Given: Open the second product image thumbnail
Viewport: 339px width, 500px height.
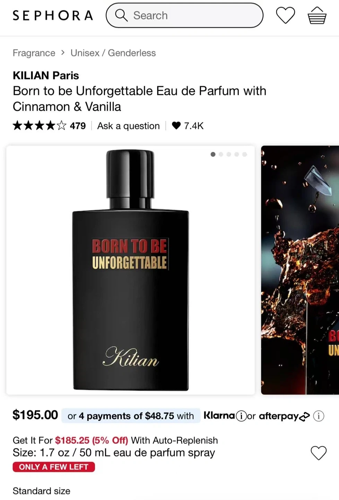Looking at the screenshot, I should click(x=300, y=270).
